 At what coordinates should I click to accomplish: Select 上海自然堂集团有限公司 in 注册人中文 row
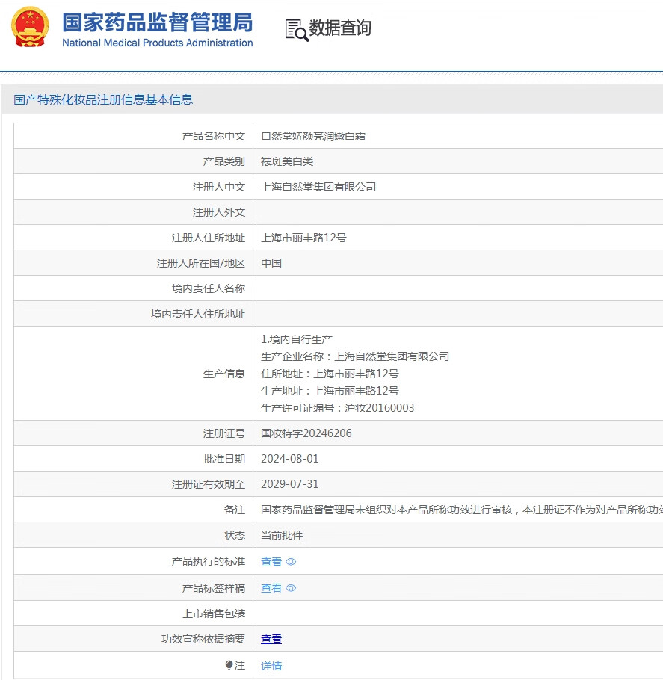coord(318,187)
